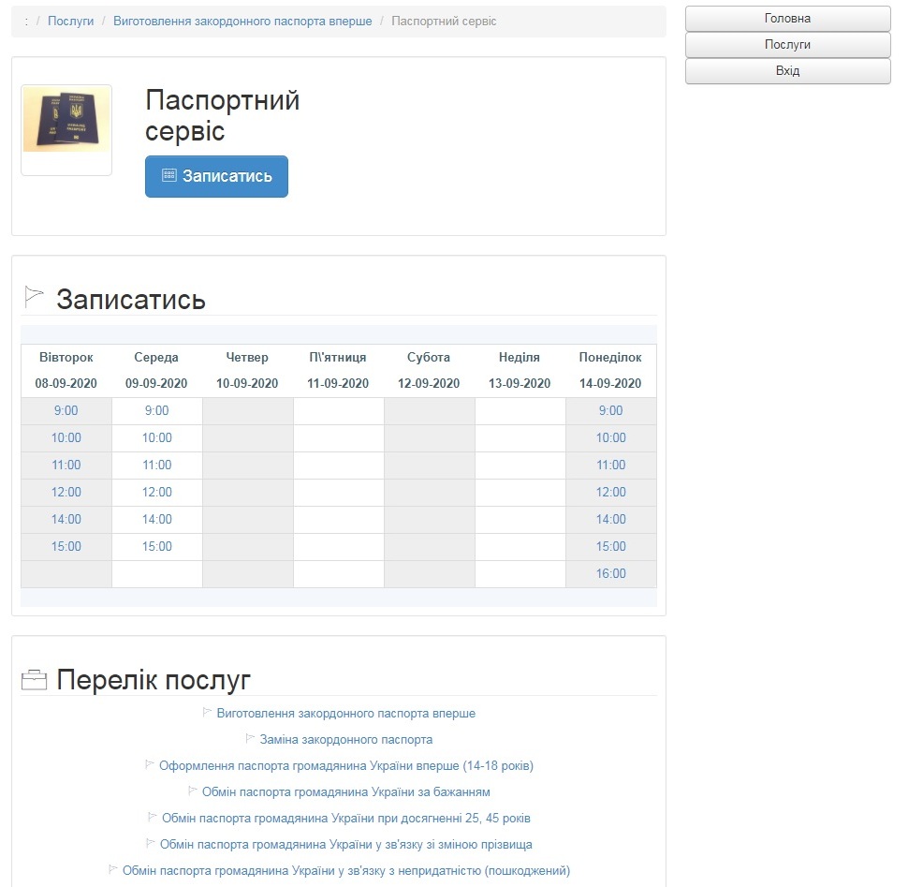
Task: Click the Понеділок 14-09-2020 column header
Action: click(x=610, y=371)
